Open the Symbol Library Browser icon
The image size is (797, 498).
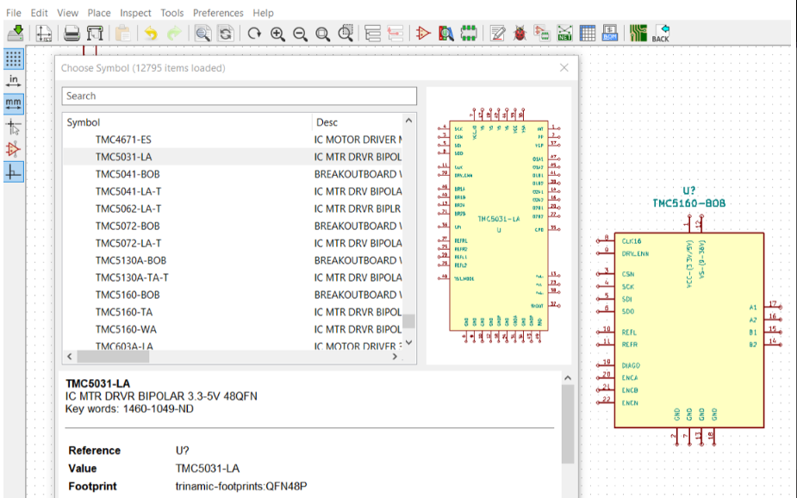(x=445, y=34)
